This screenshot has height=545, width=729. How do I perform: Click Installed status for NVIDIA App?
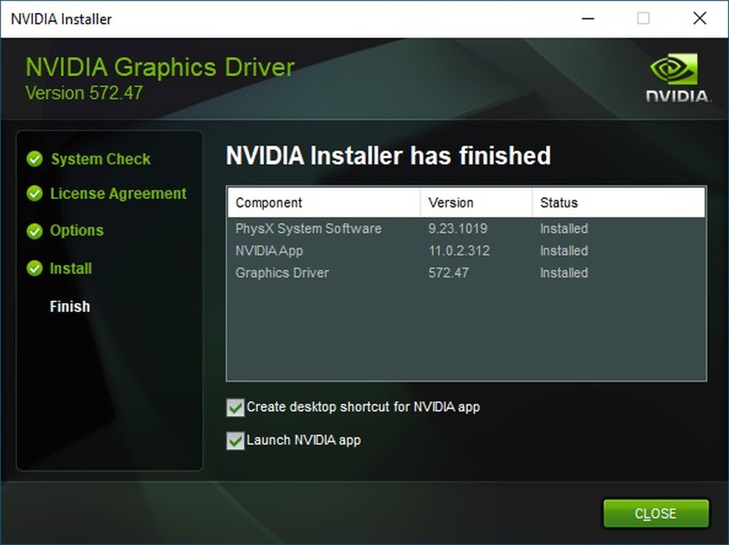(x=564, y=251)
